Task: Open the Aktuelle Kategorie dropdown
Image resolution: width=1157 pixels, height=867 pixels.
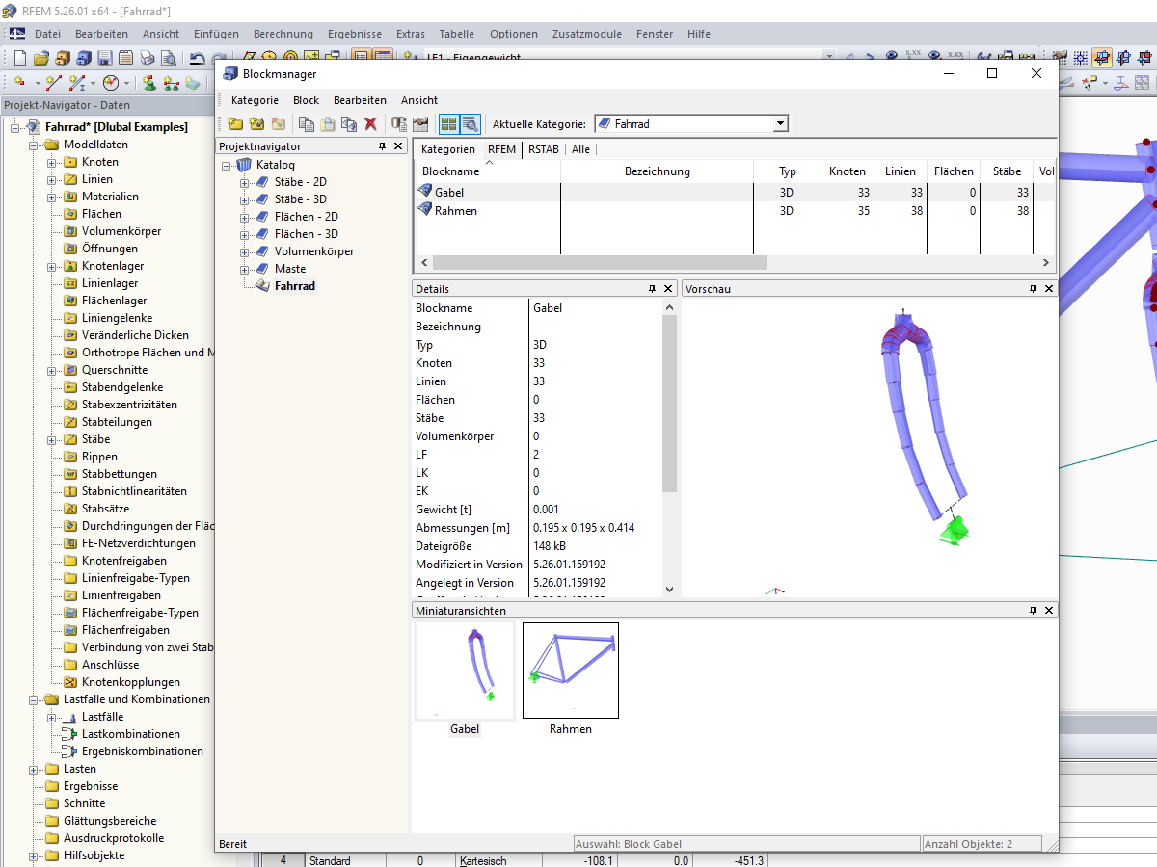Action: pos(781,124)
